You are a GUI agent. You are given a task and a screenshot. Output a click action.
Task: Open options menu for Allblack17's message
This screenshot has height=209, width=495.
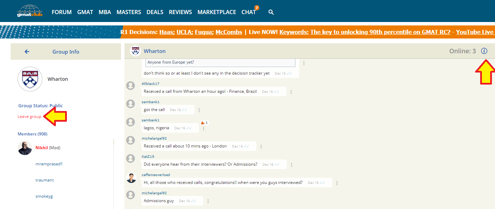(291, 92)
